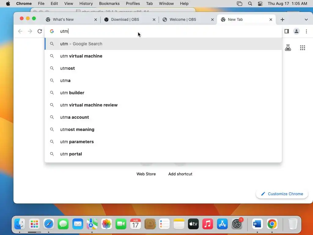Click the Customize Chrome button

tap(282, 194)
